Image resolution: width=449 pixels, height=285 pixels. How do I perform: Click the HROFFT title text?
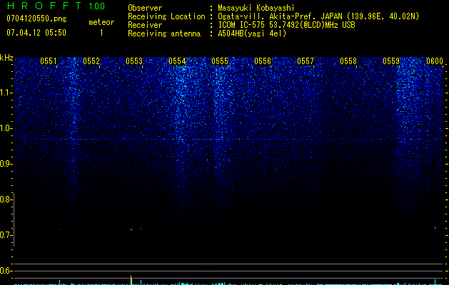point(44,6)
